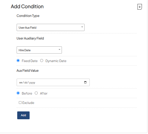This screenshot has height=134, width=148.
Task: Click the down-arrow panel icon beside Add Condition
Action: pos(140,7)
